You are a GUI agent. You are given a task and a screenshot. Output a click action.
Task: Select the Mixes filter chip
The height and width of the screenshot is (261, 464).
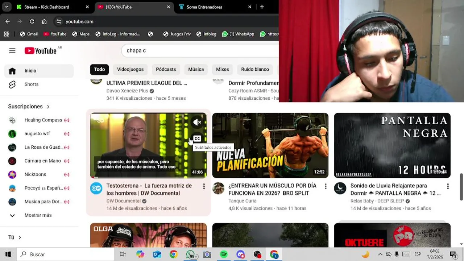coord(222,69)
